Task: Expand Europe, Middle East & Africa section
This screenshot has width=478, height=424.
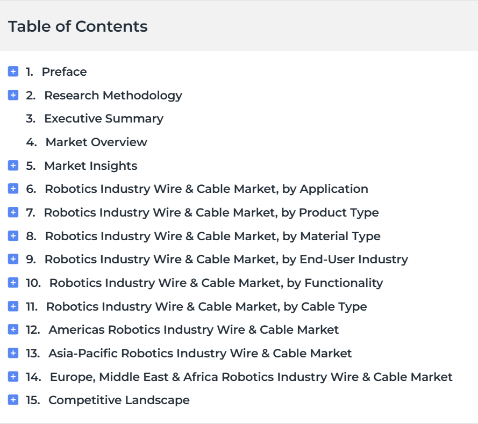Action: click(13, 377)
